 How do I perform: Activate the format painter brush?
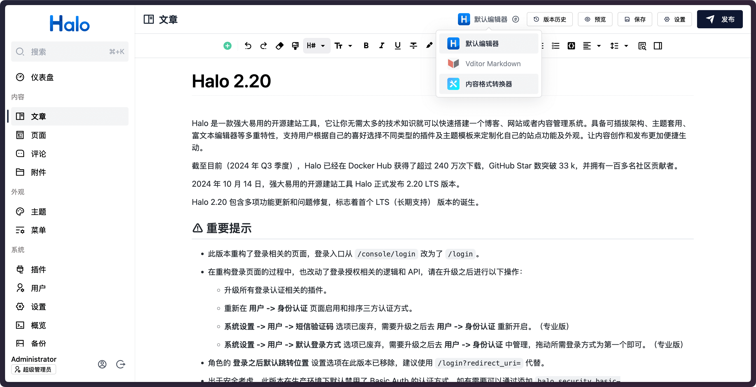click(x=295, y=46)
